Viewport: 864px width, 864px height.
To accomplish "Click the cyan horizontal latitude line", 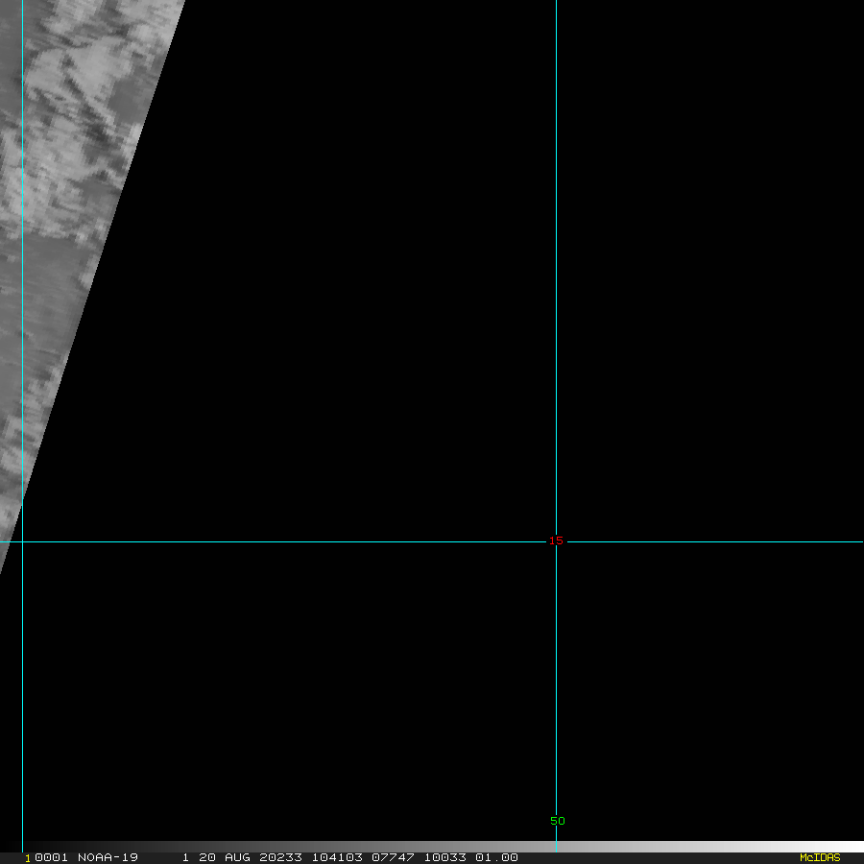I will (288, 541).
